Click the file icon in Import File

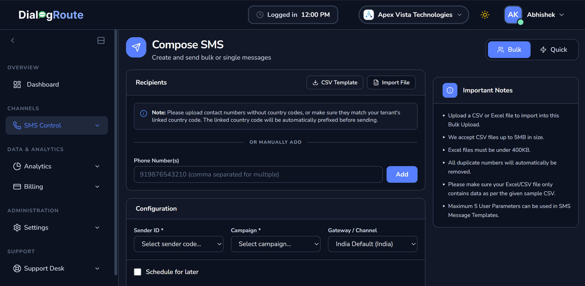376,82
